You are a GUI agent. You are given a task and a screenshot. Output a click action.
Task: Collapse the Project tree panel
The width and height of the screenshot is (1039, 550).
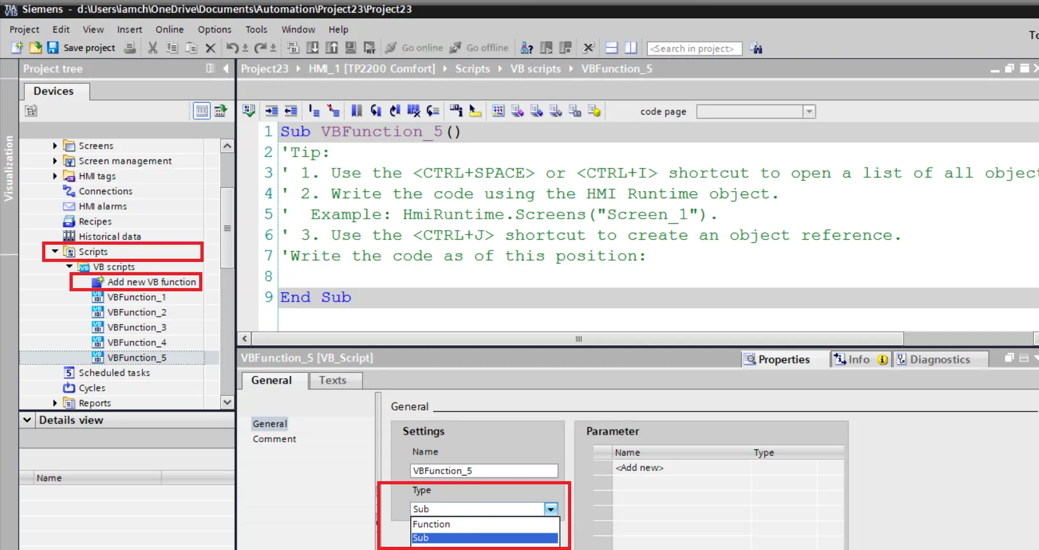click(x=225, y=68)
